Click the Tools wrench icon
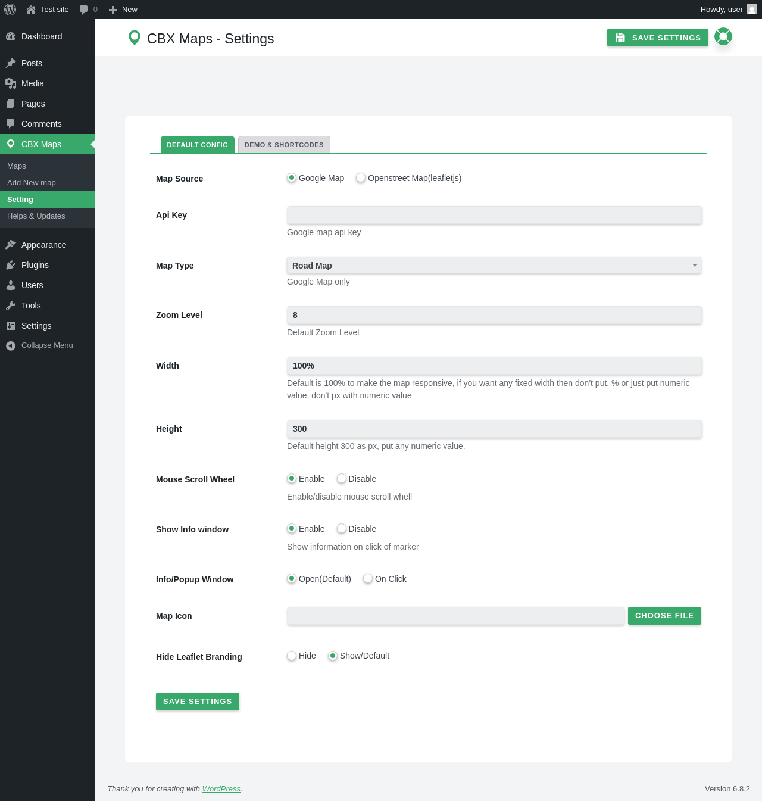 11,306
